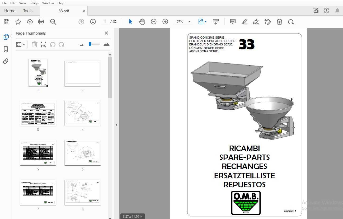Click the print pages icon in thumbnails panel
This screenshot has width=343, height=219.
pyautogui.click(x=44, y=44)
